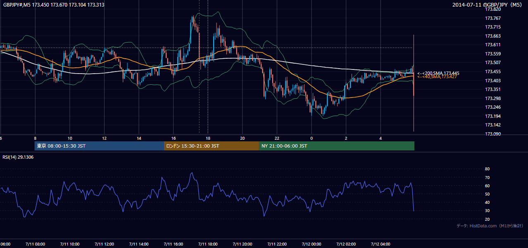Click the 7/11 12:00 date label
Image resolution: width=528 pixels, height=248 pixels.
(105, 244)
